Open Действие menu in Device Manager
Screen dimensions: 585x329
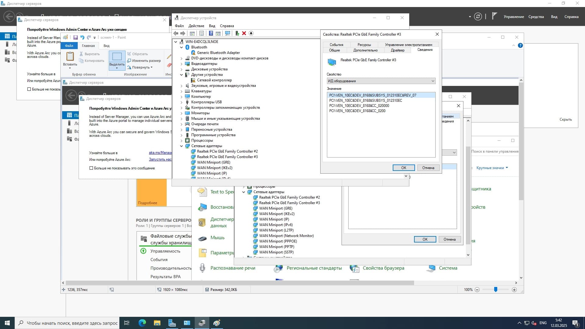coord(196,26)
